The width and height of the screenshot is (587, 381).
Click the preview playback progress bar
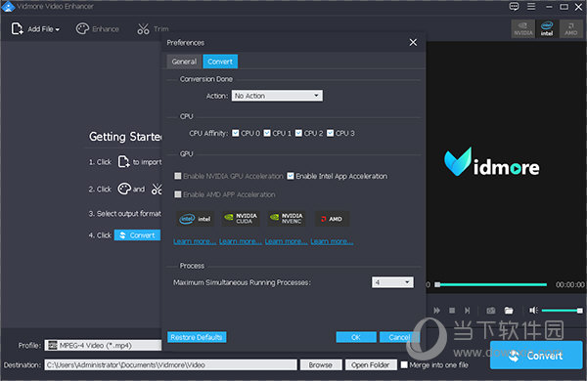(491, 284)
